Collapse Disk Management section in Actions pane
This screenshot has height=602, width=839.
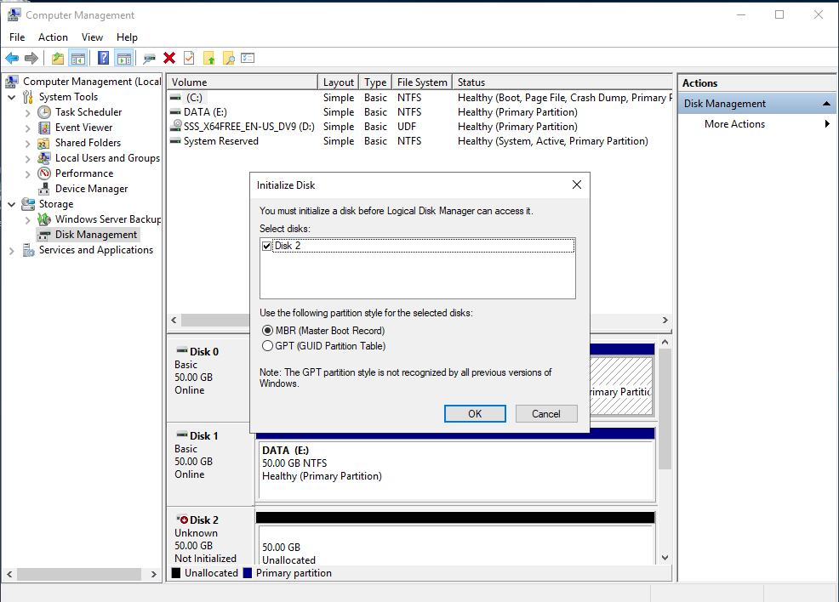(x=826, y=104)
